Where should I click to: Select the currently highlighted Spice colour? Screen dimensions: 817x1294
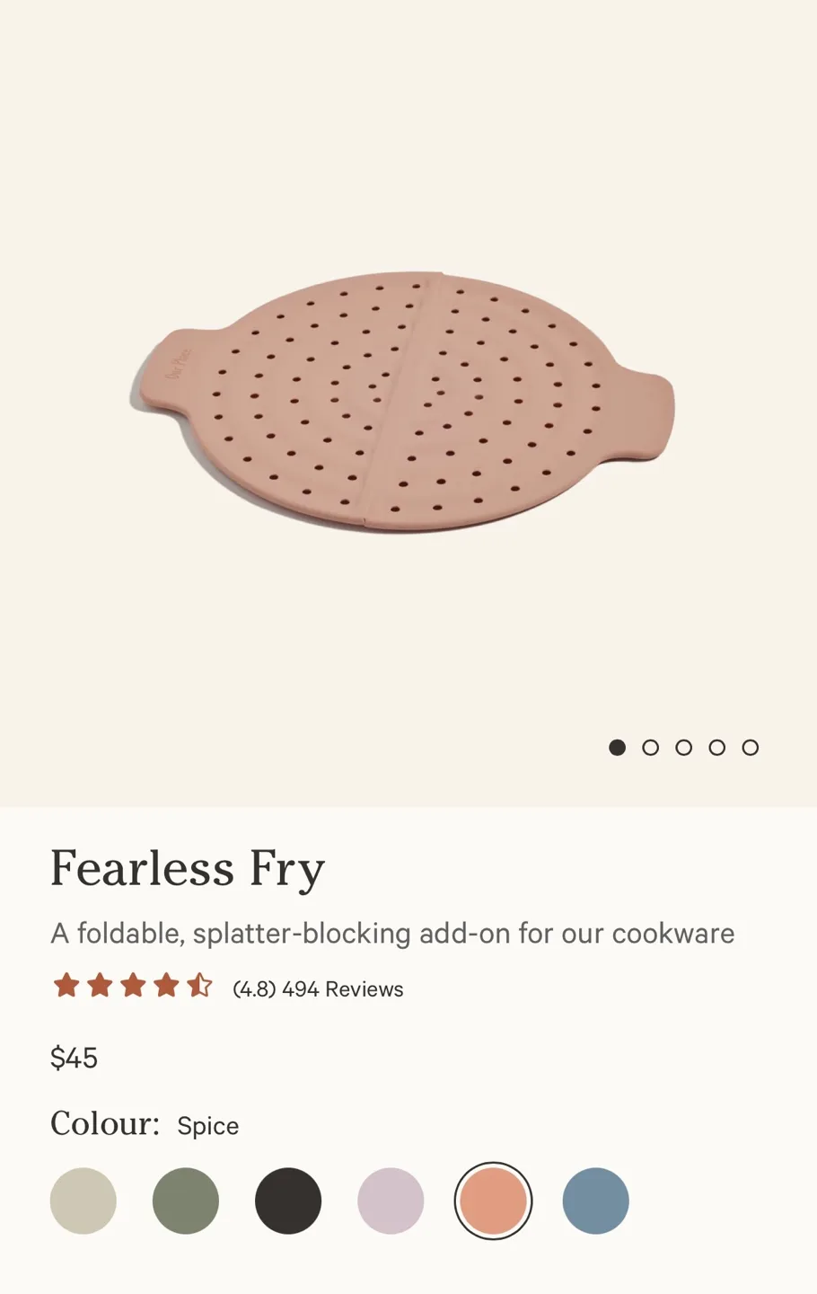(493, 1201)
